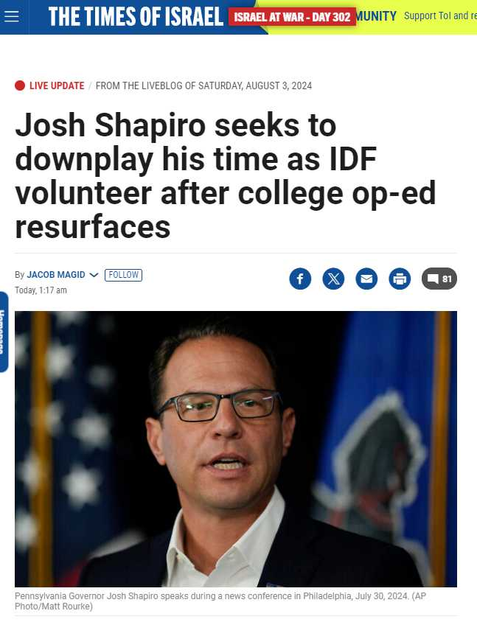This screenshot has height=622, width=477.
Task: Email this article via envelope icon
Action: click(x=366, y=279)
